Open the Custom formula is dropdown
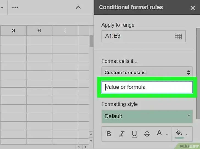The height and width of the screenshot is (149, 200). 147,73
